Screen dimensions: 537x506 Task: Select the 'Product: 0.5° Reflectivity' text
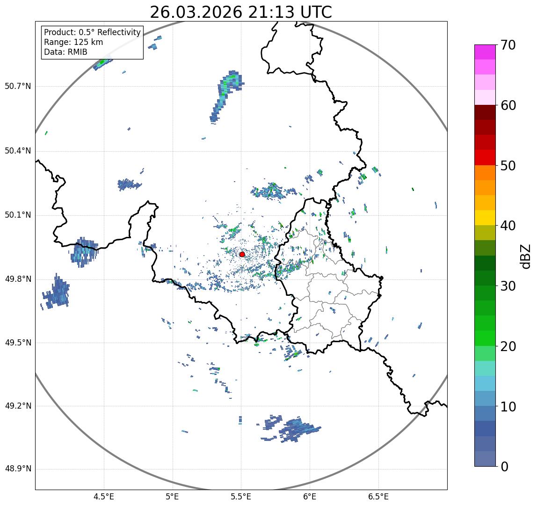tap(93, 32)
